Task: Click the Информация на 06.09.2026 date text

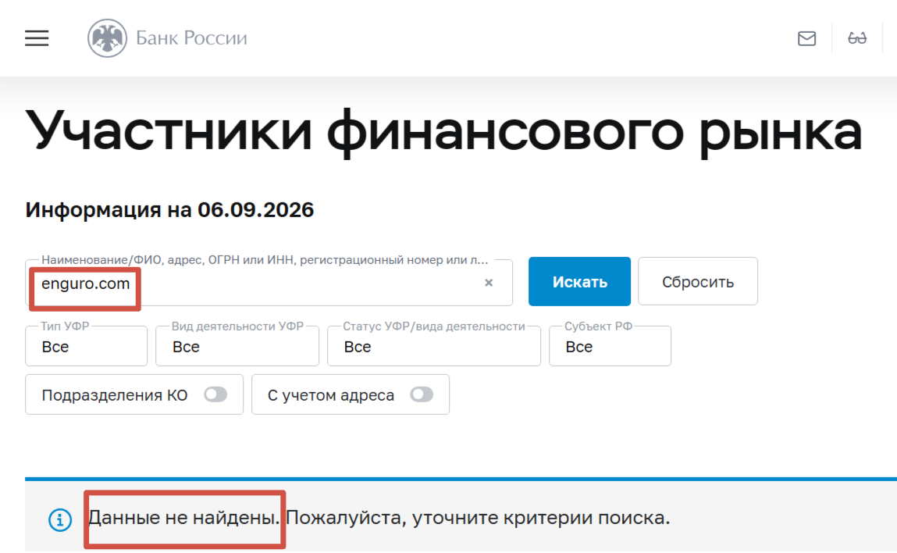Action: (x=169, y=210)
